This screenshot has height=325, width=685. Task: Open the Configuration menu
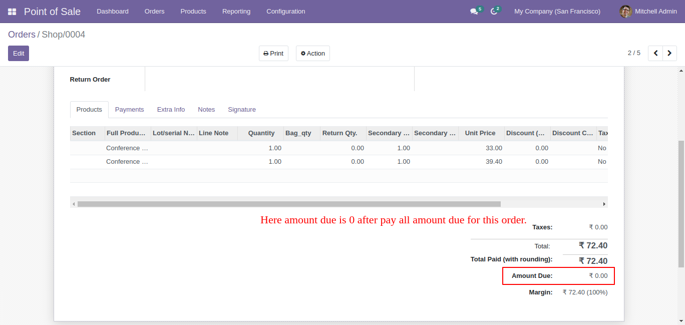[x=285, y=12]
